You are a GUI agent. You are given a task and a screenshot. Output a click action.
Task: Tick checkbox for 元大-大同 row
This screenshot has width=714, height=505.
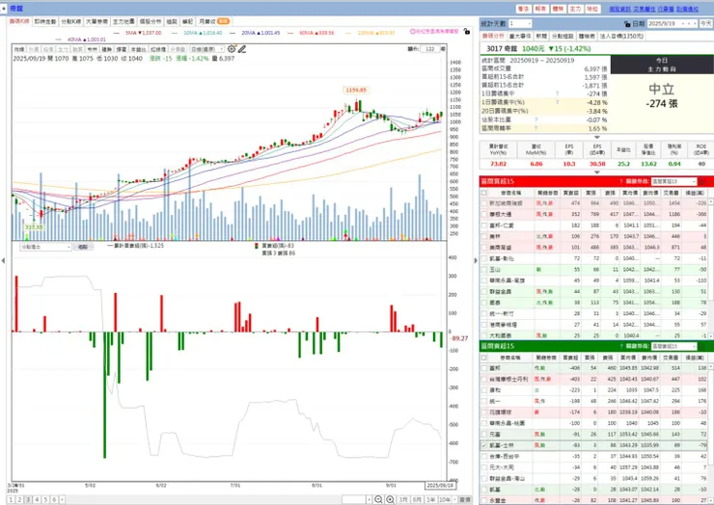click(x=484, y=467)
